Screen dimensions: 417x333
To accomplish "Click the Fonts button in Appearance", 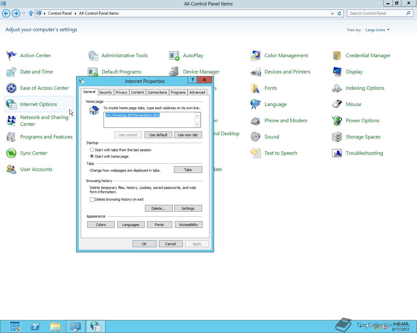I will point(159,225).
